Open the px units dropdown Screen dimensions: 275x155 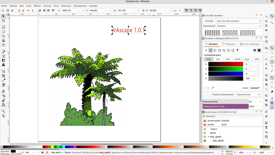click(x=177, y=10)
